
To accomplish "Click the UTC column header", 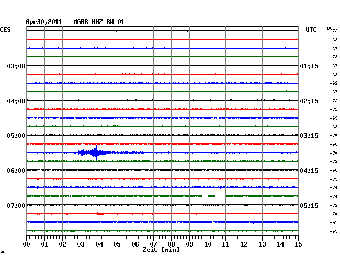I will click(x=311, y=30).
